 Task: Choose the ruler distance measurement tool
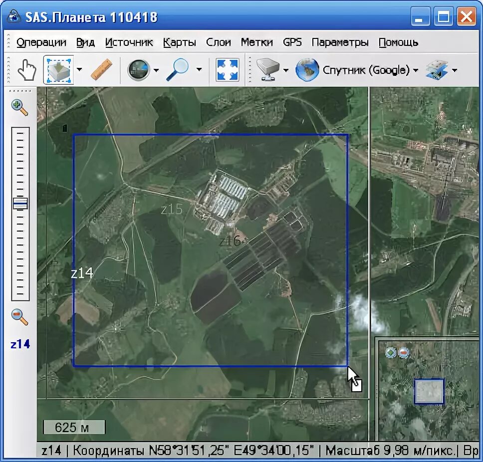(101, 70)
